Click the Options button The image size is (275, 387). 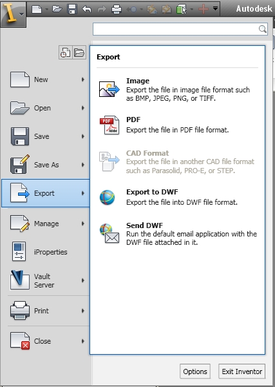pos(195,371)
